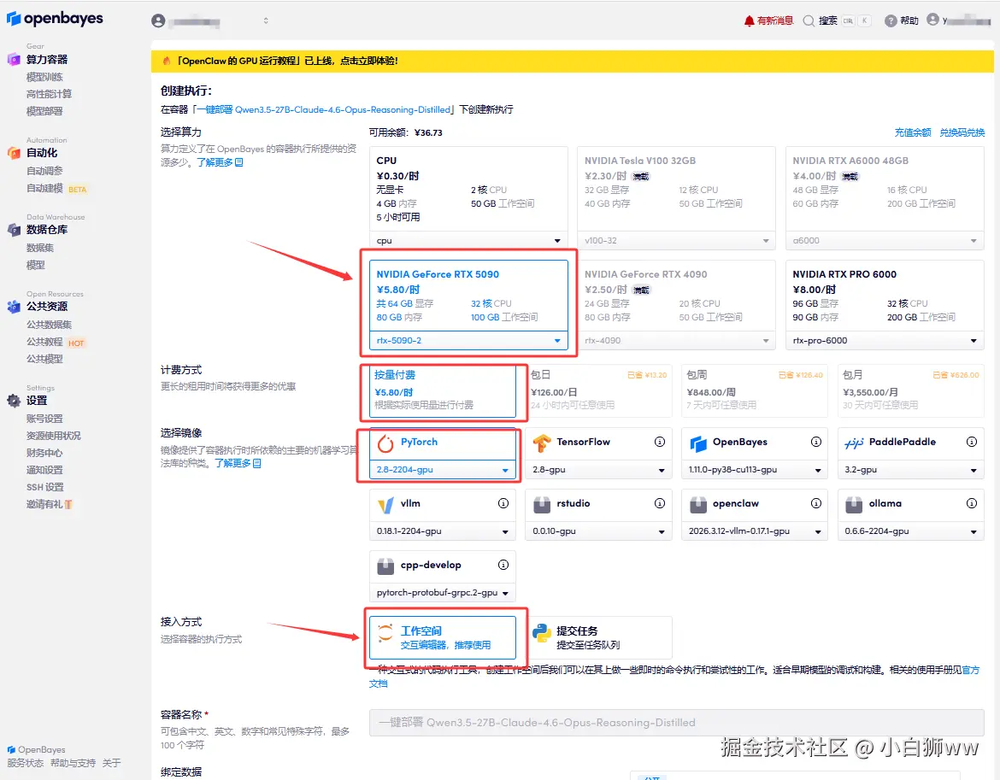The width and height of the screenshot is (1000, 780).
Task: Expand the workspace switcher arrows
Action: (x=266, y=21)
